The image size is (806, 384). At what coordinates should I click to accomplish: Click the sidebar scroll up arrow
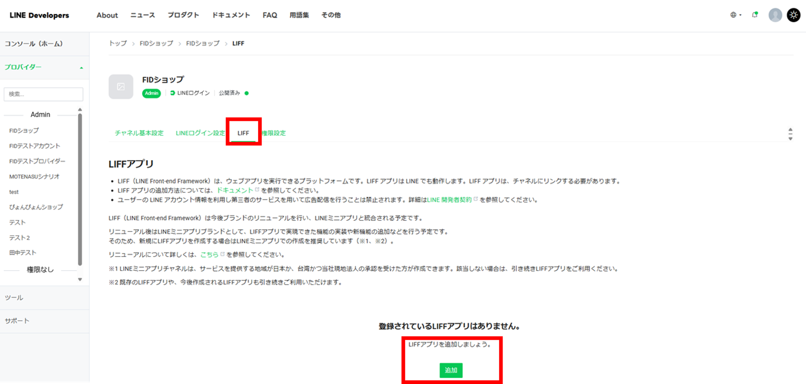[x=80, y=110]
